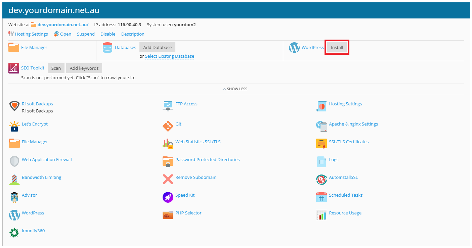The image size is (472, 248).
Task: Click the SEO Toolkit Scan button
Action: pos(56,68)
